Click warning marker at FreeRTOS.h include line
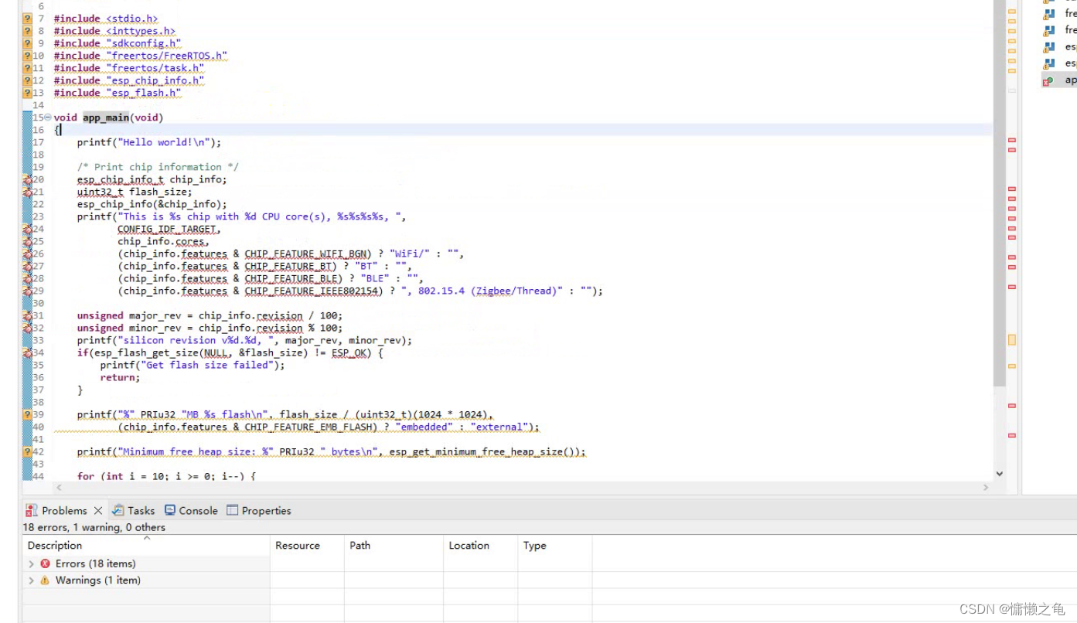1077x623 pixels. [x=28, y=56]
